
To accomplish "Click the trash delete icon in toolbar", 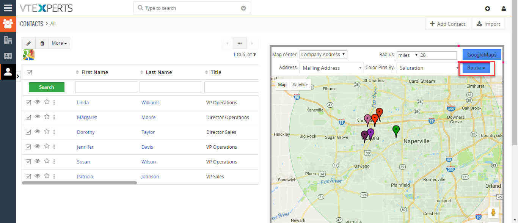I will (42, 43).
